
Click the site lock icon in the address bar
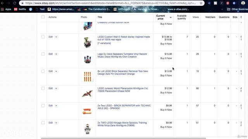22,3
